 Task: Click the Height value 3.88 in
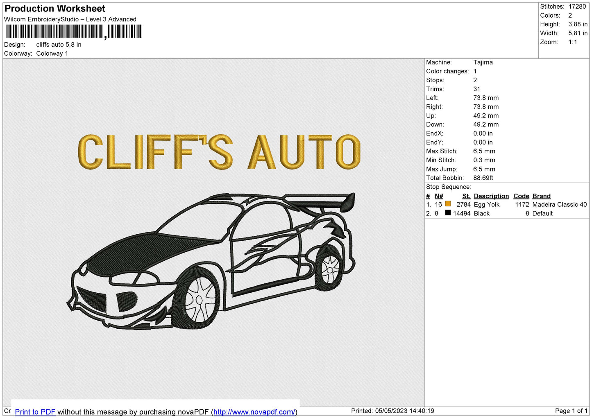pos(578,25)
